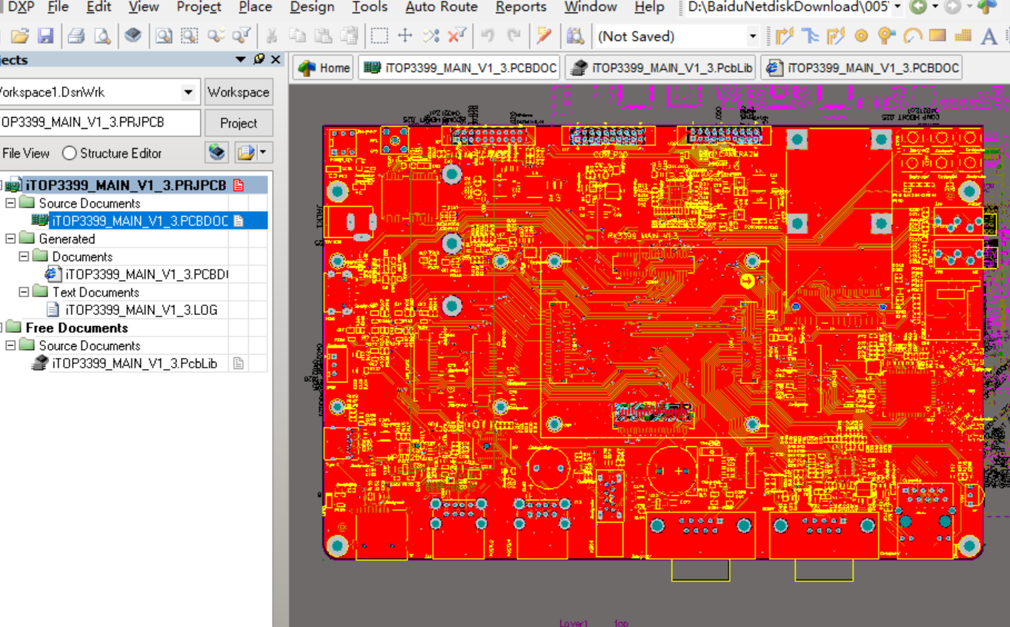Select objects inside area tool
Image resolution: width=1010 pixels, height=627 pixels.
(379, 36)
